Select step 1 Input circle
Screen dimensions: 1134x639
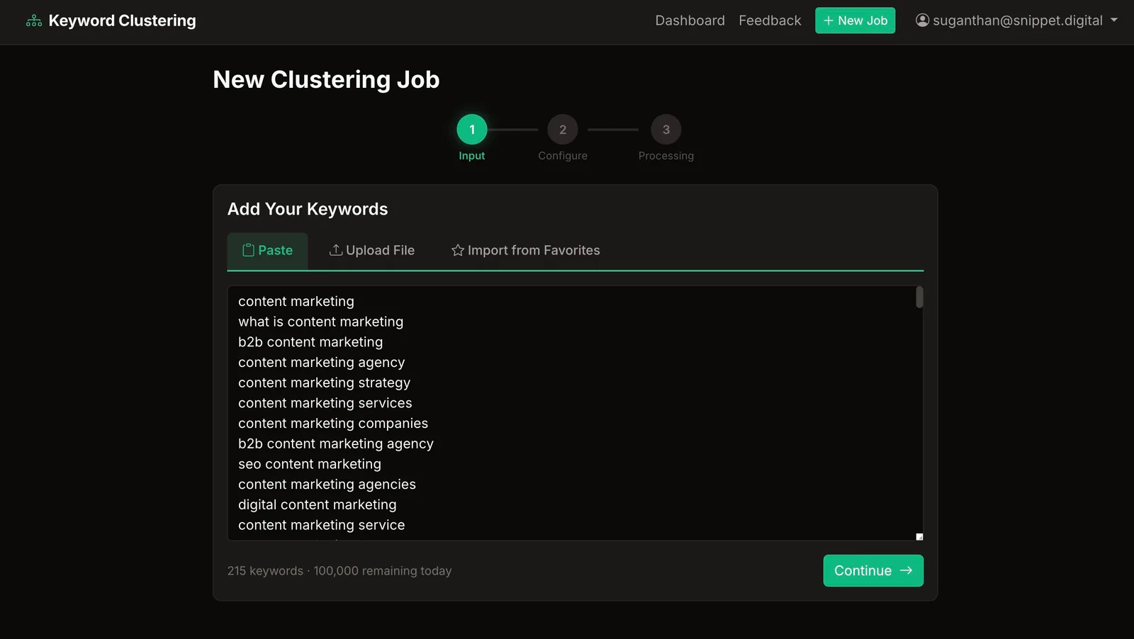point(472,130)
